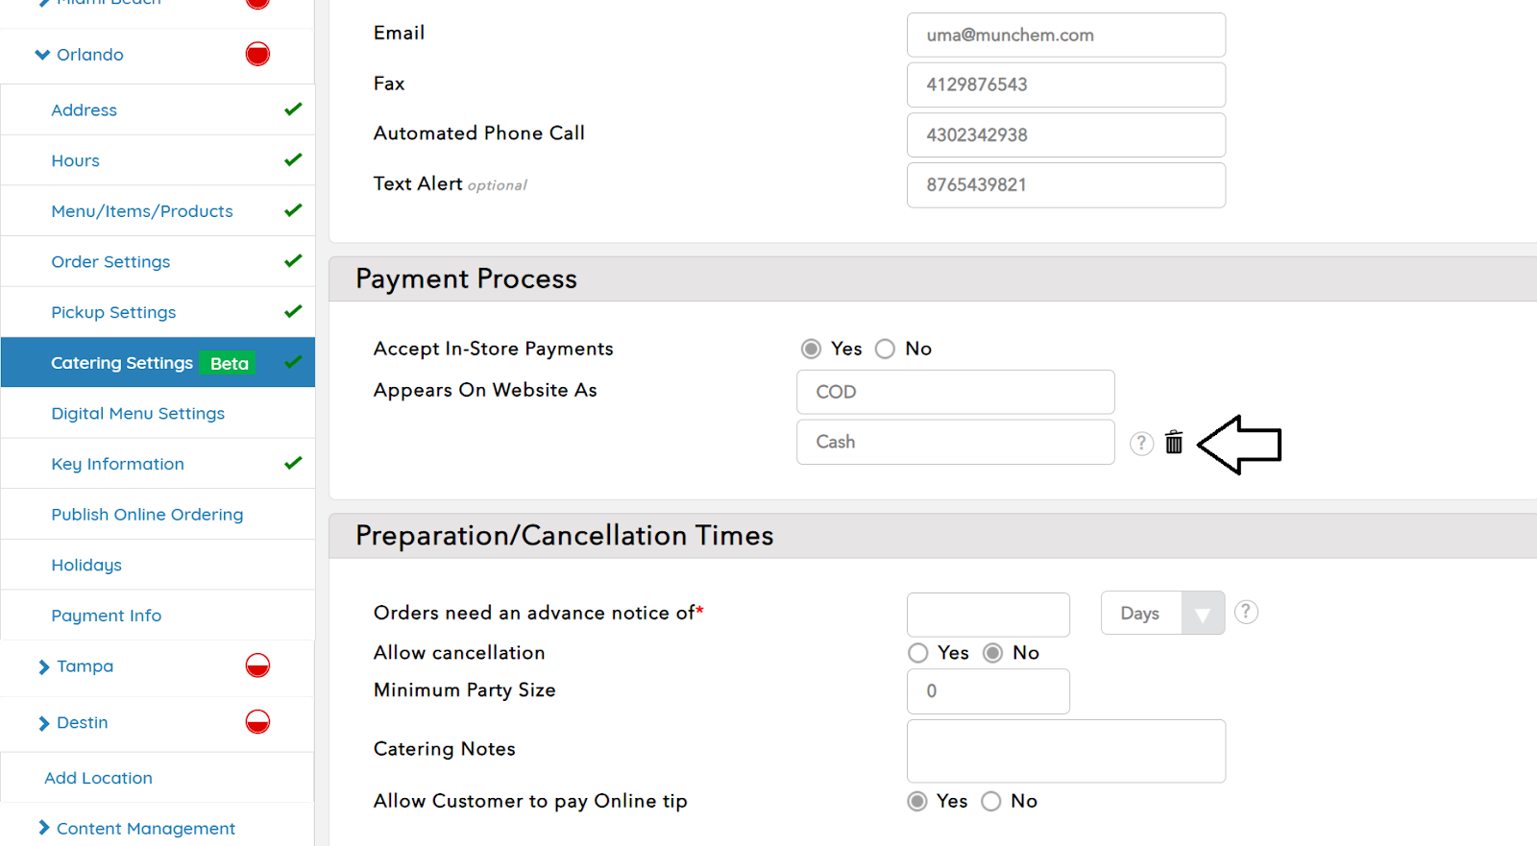Click the help icon beside Days dropdown
The height and width of the screenshot is (846, 1537).
(x=1246, y=612)
